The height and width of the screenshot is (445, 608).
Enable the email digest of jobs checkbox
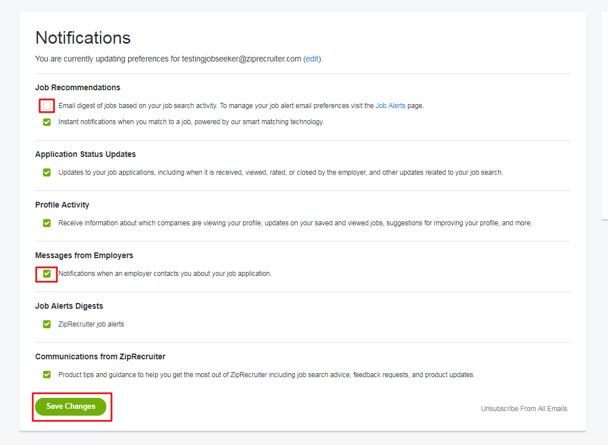pos(47,106)
